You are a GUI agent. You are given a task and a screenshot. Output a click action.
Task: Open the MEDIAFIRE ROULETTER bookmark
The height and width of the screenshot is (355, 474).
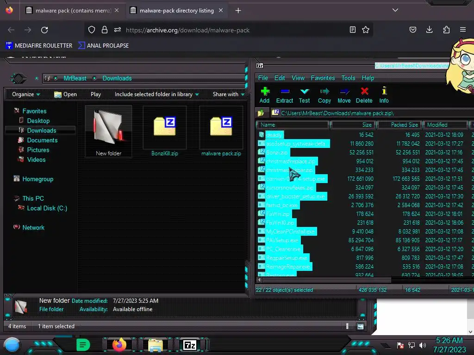pyautogui.click(x=39, y=46)
